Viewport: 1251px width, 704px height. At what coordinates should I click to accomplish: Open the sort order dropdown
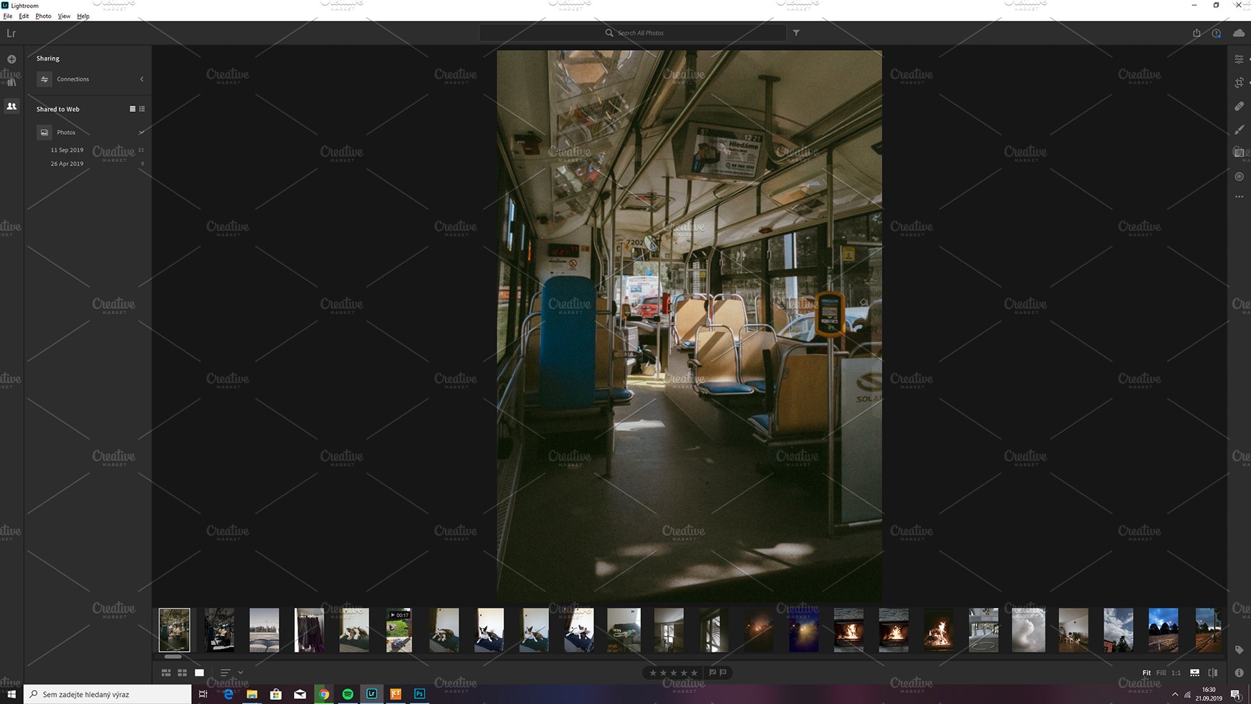pyautogui.click(x=231, y=673)
